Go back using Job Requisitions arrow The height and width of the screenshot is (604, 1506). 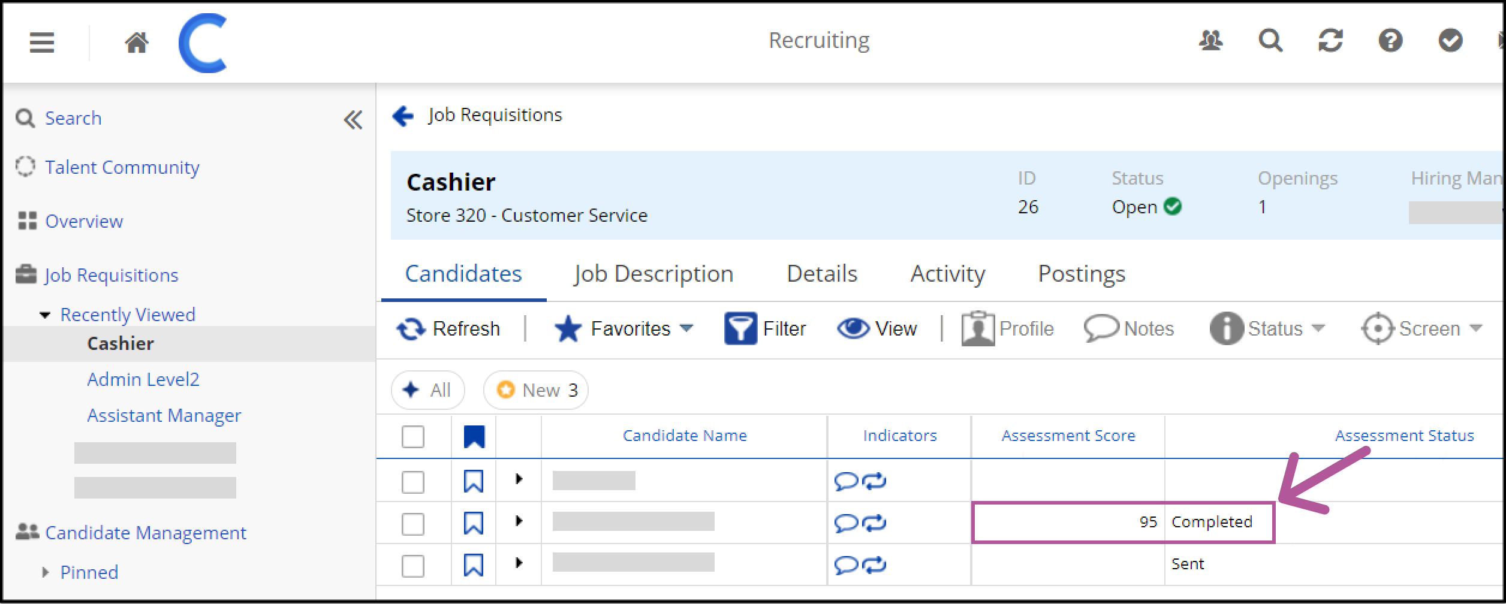pyautogui.click(x=403, y=115)
